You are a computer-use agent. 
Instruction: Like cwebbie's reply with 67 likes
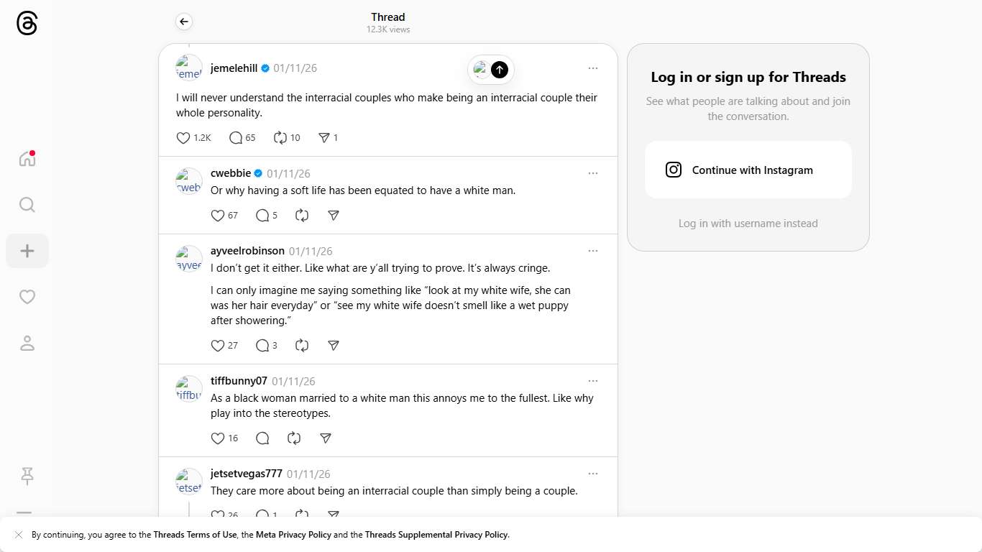pyautogui.click(x=218, y=215)
